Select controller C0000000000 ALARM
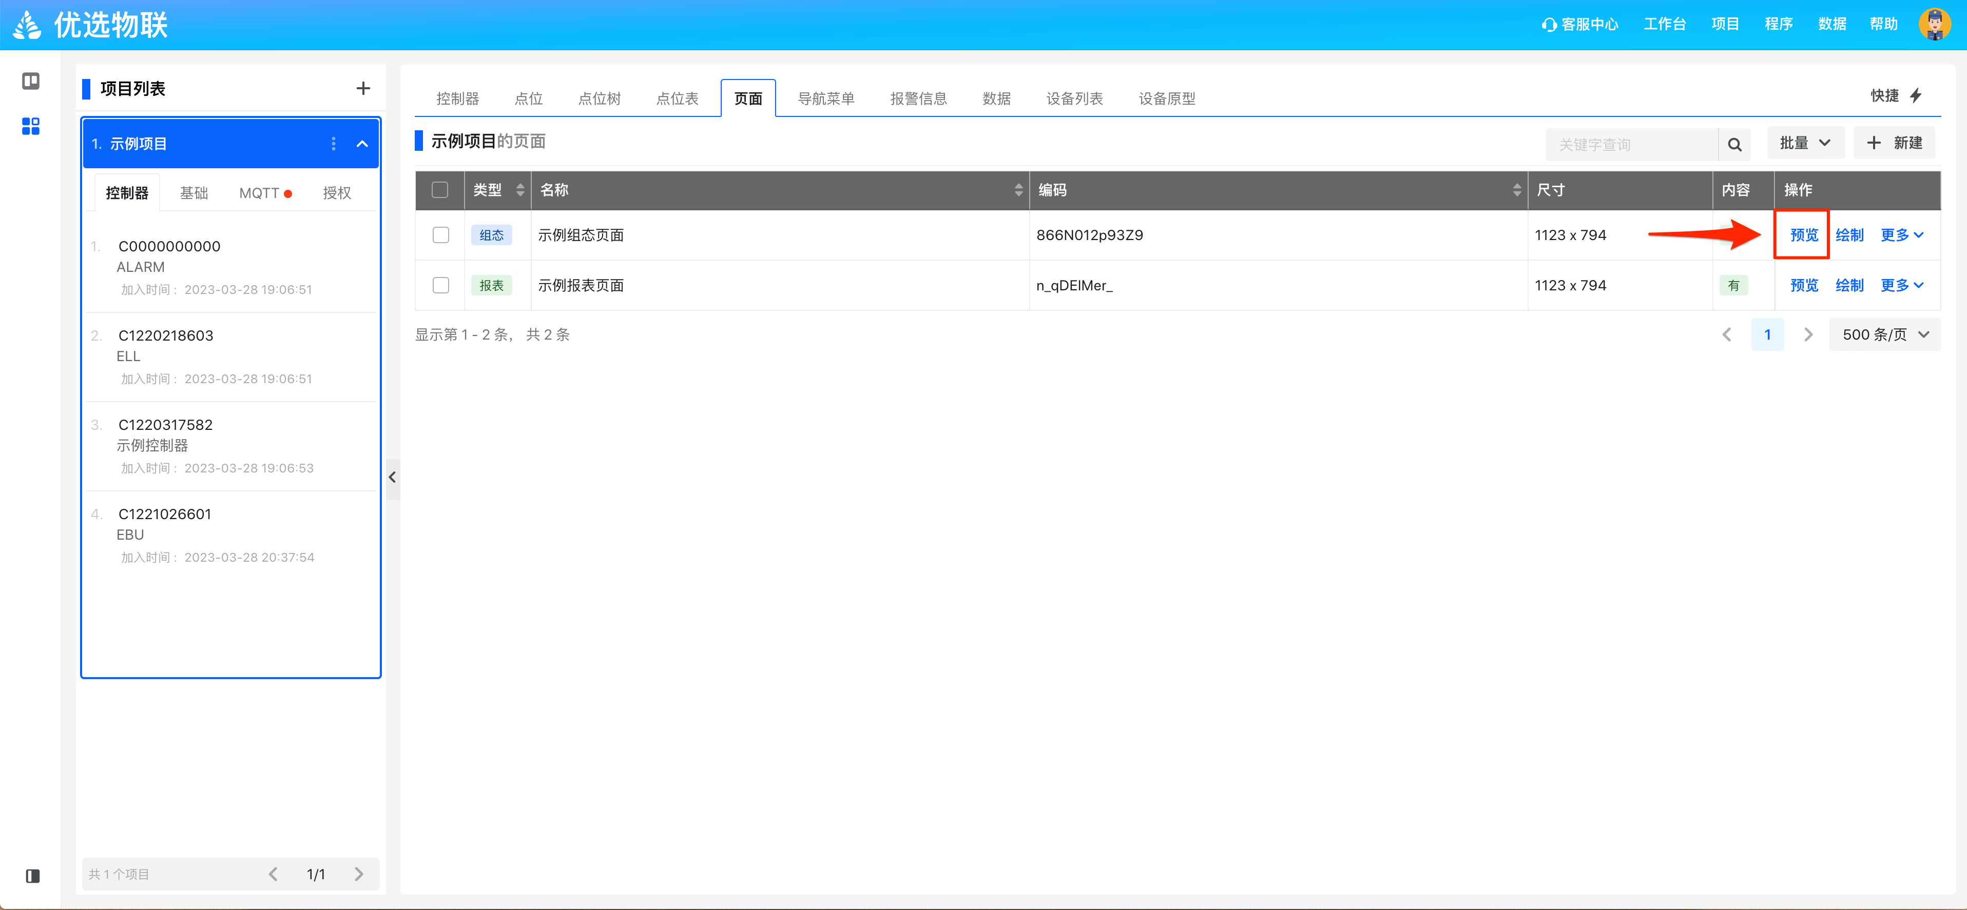Image resolution: width=1967 pixels, height=910 pixels. coord(230,268)
